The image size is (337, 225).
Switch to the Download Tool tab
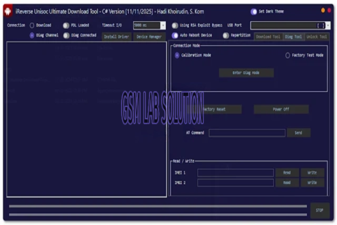pyautogui.click(x=268, y=37)
